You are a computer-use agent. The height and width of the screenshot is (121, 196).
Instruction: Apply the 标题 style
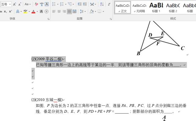coord(190,8)
